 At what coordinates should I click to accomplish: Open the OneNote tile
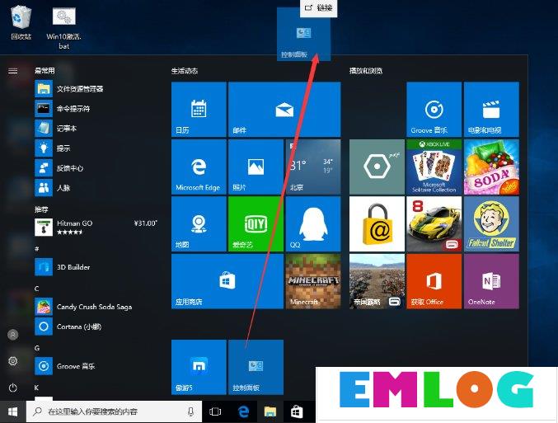(491, 281)
